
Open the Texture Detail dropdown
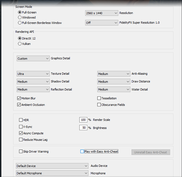pyautogui.click(x=33, y=74)
